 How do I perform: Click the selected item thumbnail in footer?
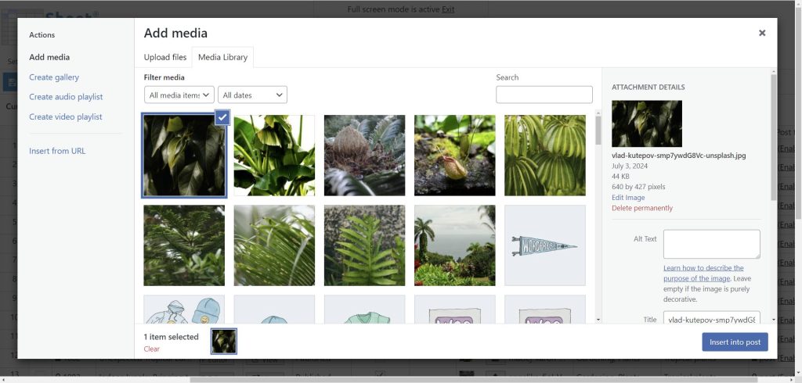click(224, 341)
